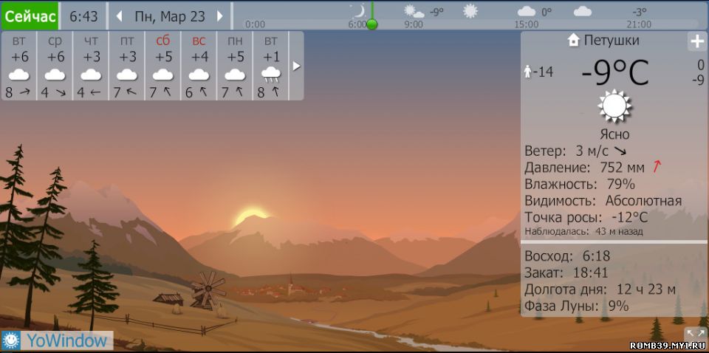Click the YoWindow logo icon
The image size is (709, 353).
[x=12, y=340]
